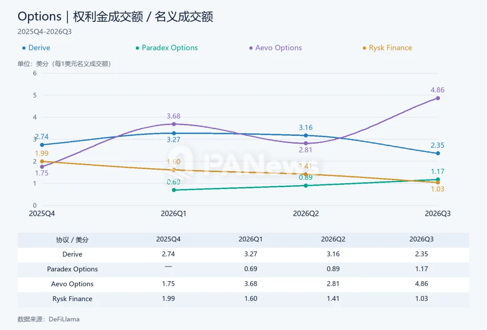
Task: Click the y-axis tick label '6'
Action: click(35, 73)
